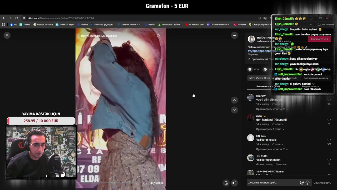The width and height of the screenshot is (337, 190).
Task: Click the media control music-note icon
Action: point(320,18)
